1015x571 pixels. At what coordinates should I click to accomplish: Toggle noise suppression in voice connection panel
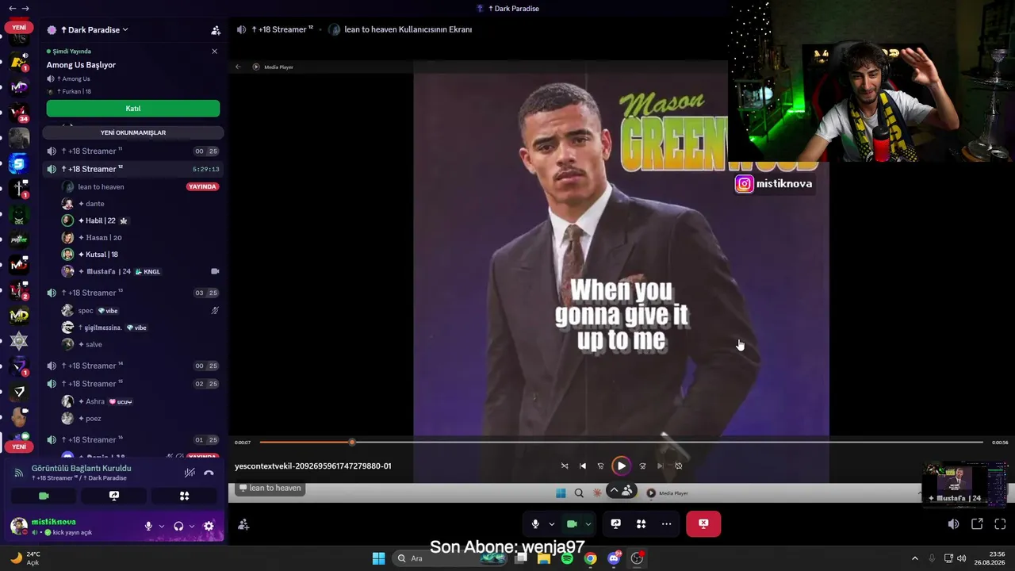(190, 473)
